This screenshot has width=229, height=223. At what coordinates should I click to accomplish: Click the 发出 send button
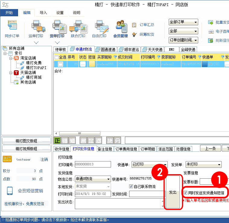click(173, 192)
